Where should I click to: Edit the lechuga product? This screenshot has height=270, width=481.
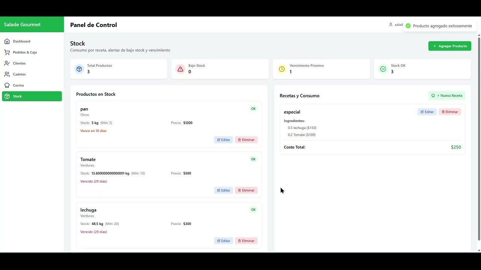224,241
